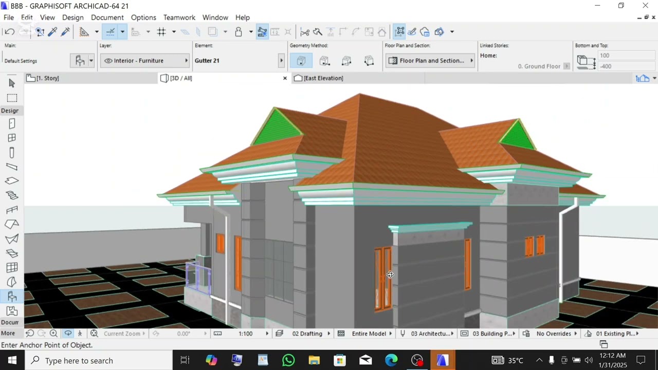The width and height of the screenshot is (658, 370).
Task: Select the Curtain Wall tool
Action: (x=12, y=268)
